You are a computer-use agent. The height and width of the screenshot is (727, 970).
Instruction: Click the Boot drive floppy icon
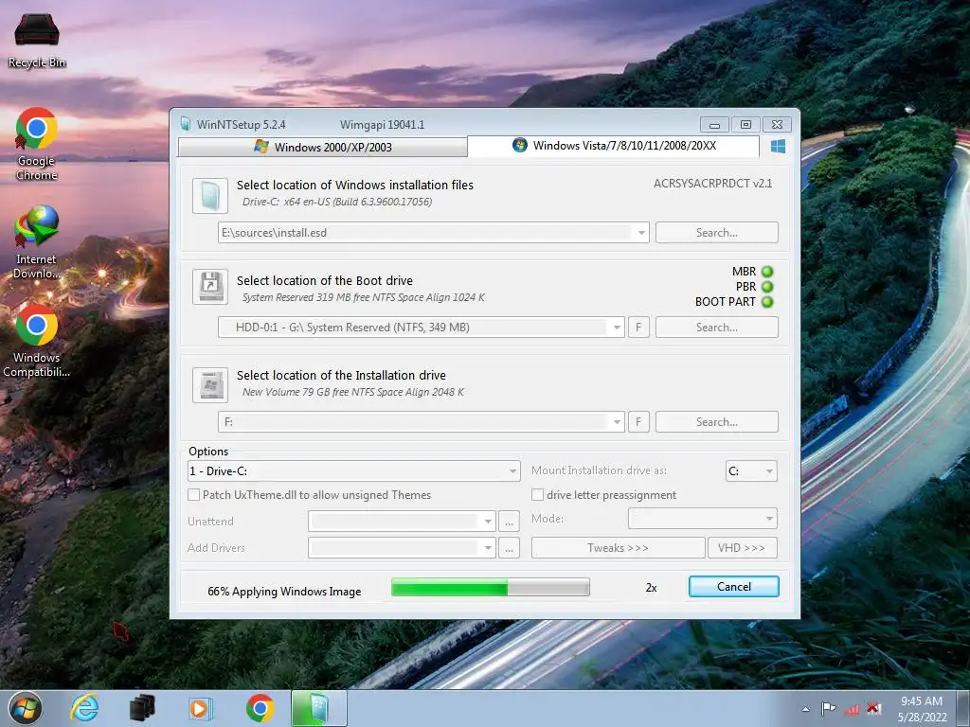[210, 287]
